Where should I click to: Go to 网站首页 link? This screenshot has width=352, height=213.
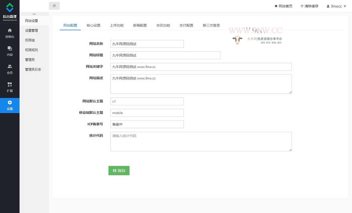coord(284,6)
